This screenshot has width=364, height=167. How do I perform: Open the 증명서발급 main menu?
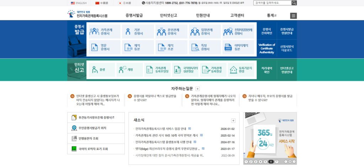[x=134, y=16]
